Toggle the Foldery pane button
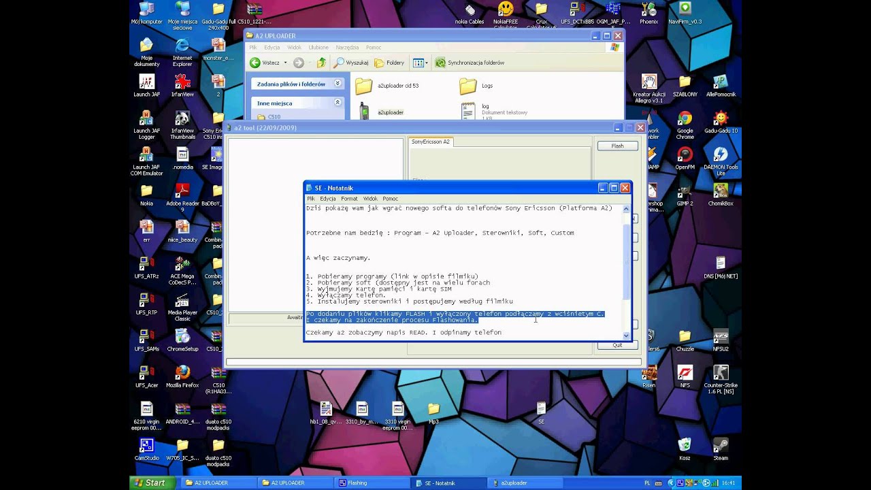 tap(389, 63)
